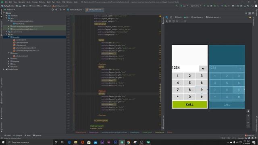The image size is (258, 145).
Task: Switch editor to Split view
Action: [x=250, y=13]
